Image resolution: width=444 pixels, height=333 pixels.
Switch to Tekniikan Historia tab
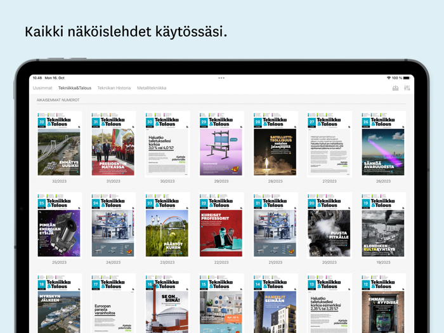114,88
